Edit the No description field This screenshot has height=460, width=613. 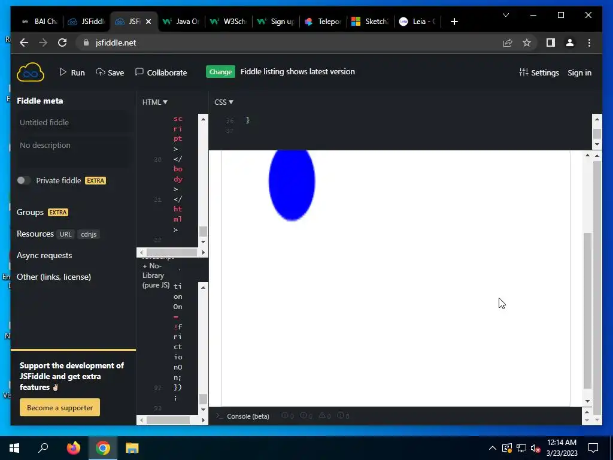click(73, 151)
